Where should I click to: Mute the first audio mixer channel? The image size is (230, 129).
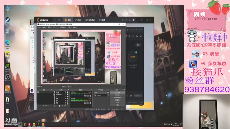(x=87, y=96)
